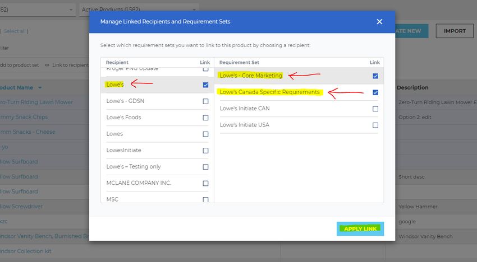Click the Description column header
The height and width of the screenshot is (262, 477).
click(x=412, y=87)
